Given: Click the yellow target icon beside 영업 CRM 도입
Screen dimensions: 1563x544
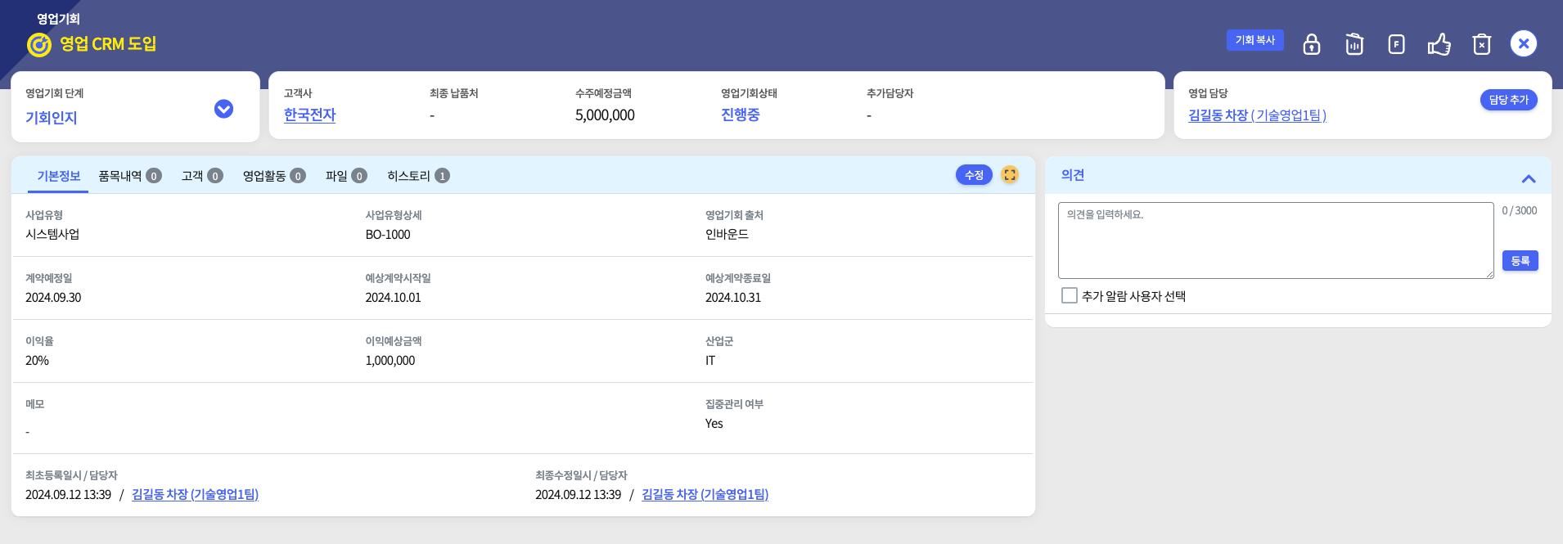Looking at the screenshot, I should [x=39, y=45].
